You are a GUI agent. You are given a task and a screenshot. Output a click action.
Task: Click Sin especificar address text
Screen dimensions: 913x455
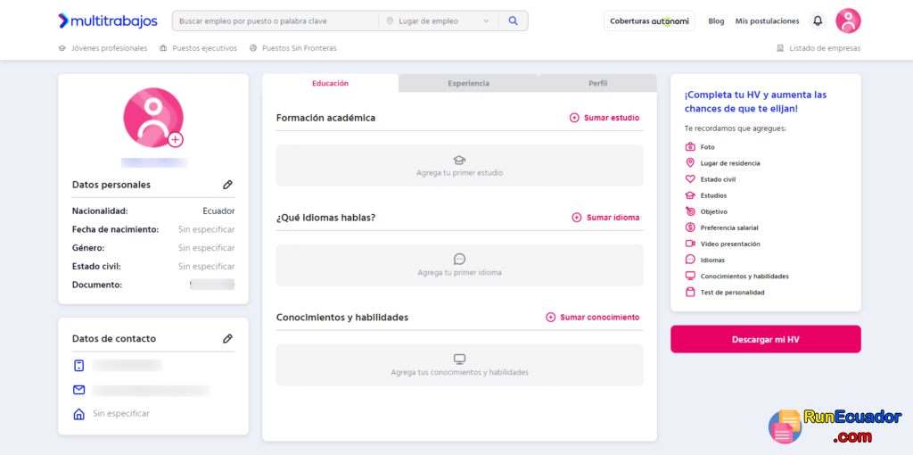pos(121,414)
